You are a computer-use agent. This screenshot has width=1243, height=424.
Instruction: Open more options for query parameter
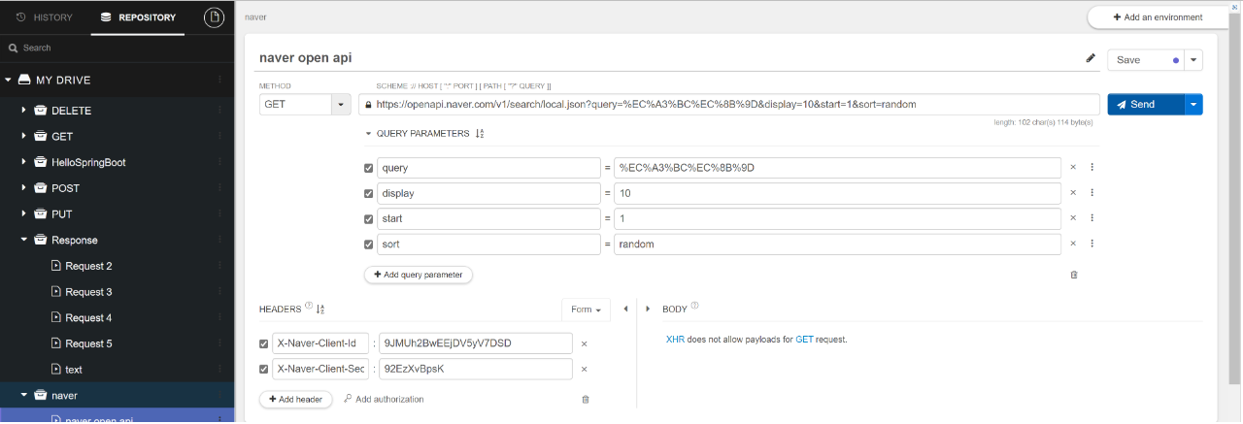click(x=1092, y=168)
